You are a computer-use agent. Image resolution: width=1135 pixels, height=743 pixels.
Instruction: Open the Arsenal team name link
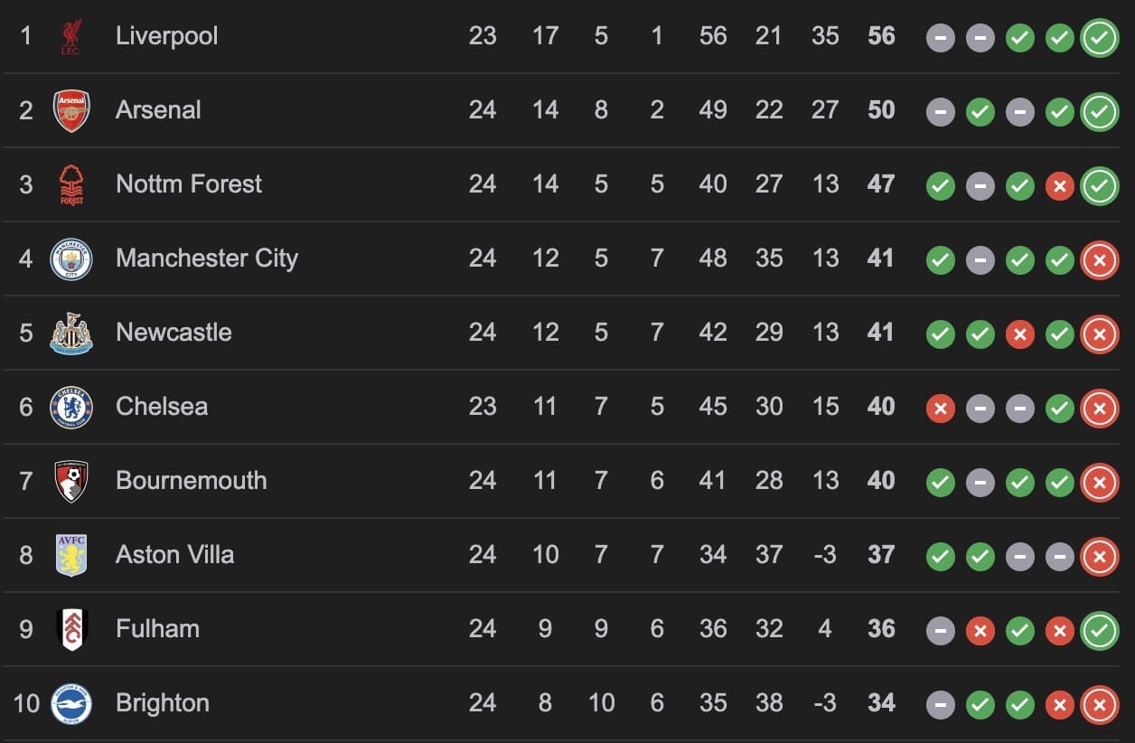pos(158,110)
